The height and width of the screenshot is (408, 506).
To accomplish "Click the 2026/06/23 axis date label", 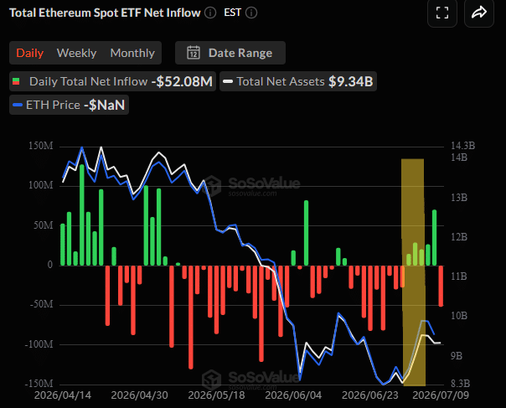I will click(370, 395).
